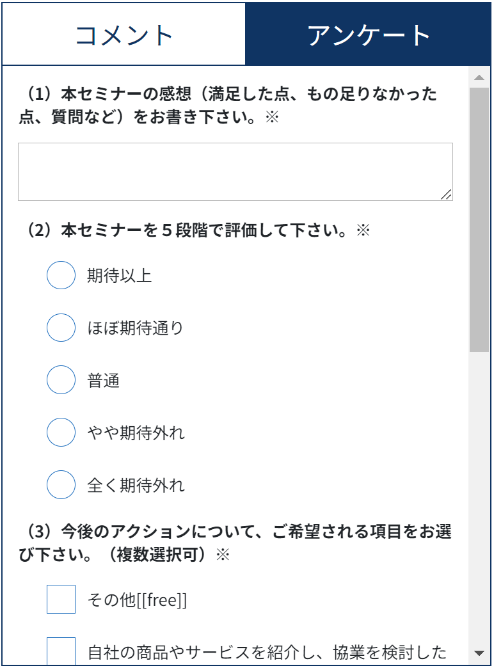The image size is (494, 668).
Task: Select the 全く期待外れ radio option
Action: [x=61, y=486]
